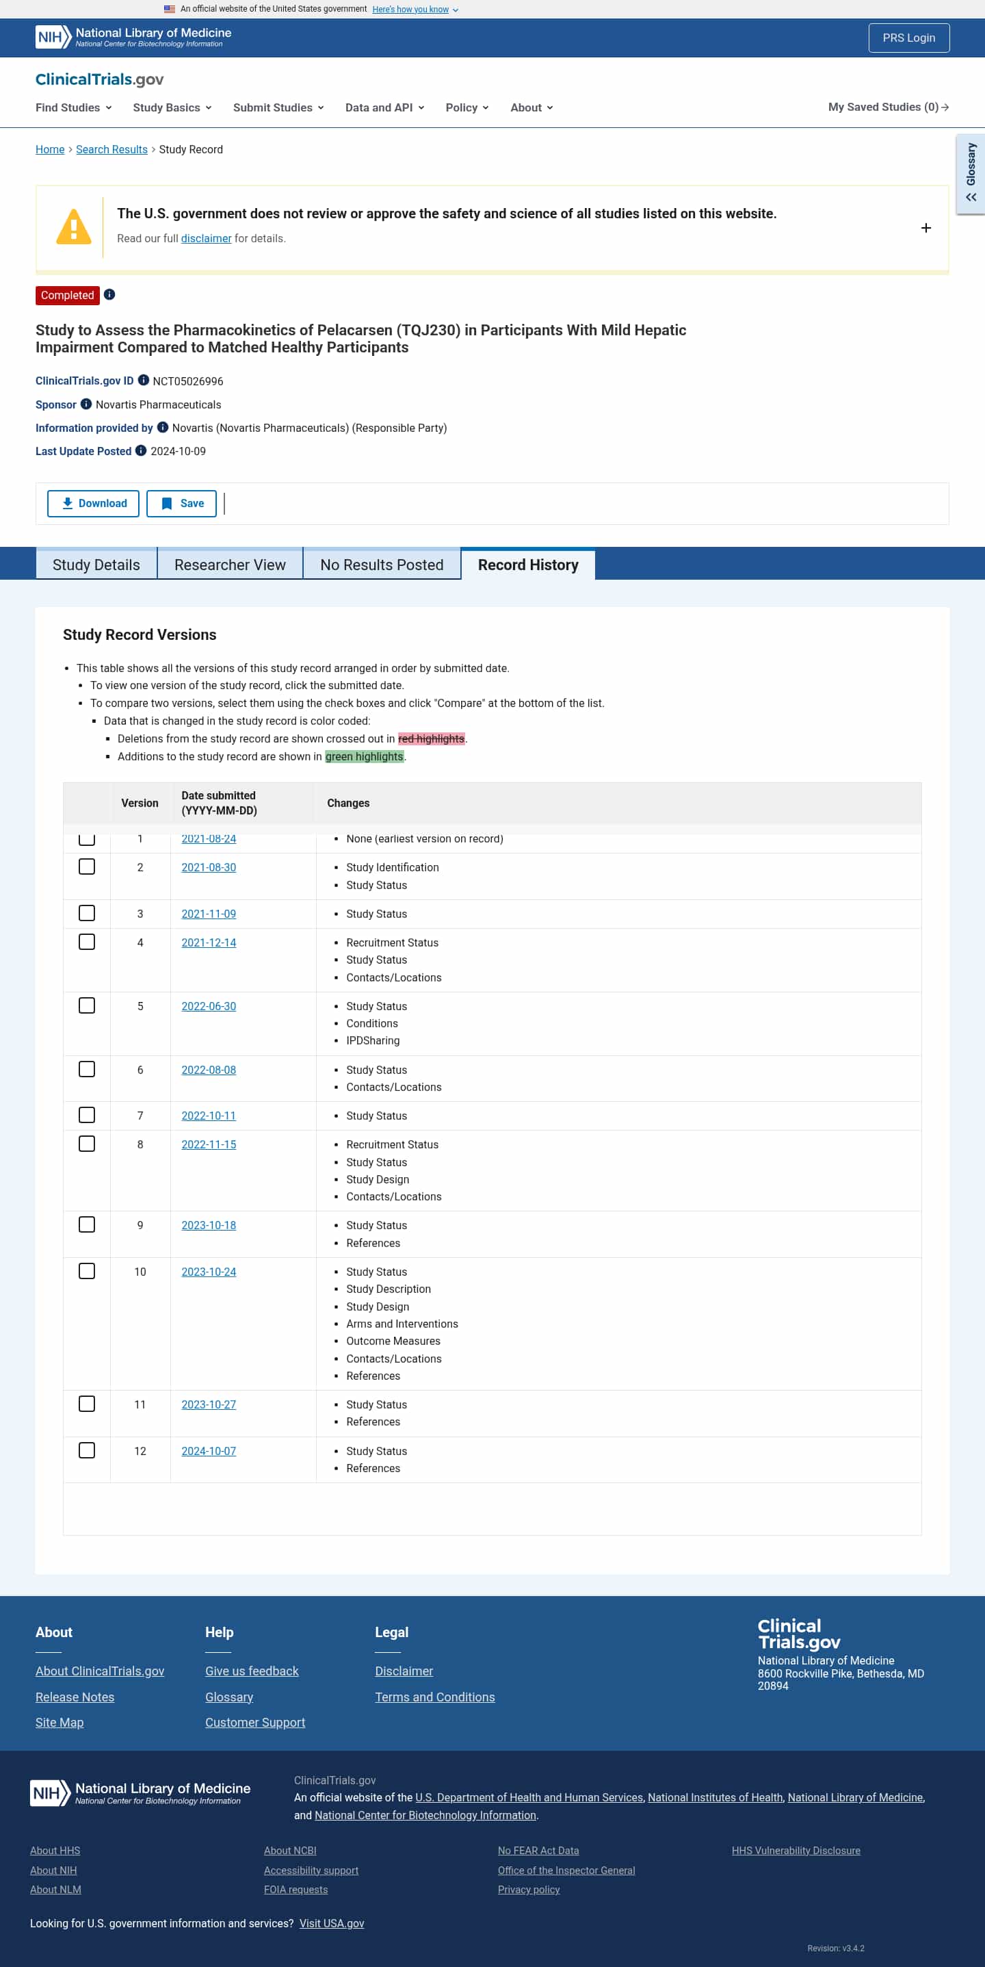985x1967 pixels.
Task: Open the 2022-11-15 version
Action: click(x=209, y=1144)
